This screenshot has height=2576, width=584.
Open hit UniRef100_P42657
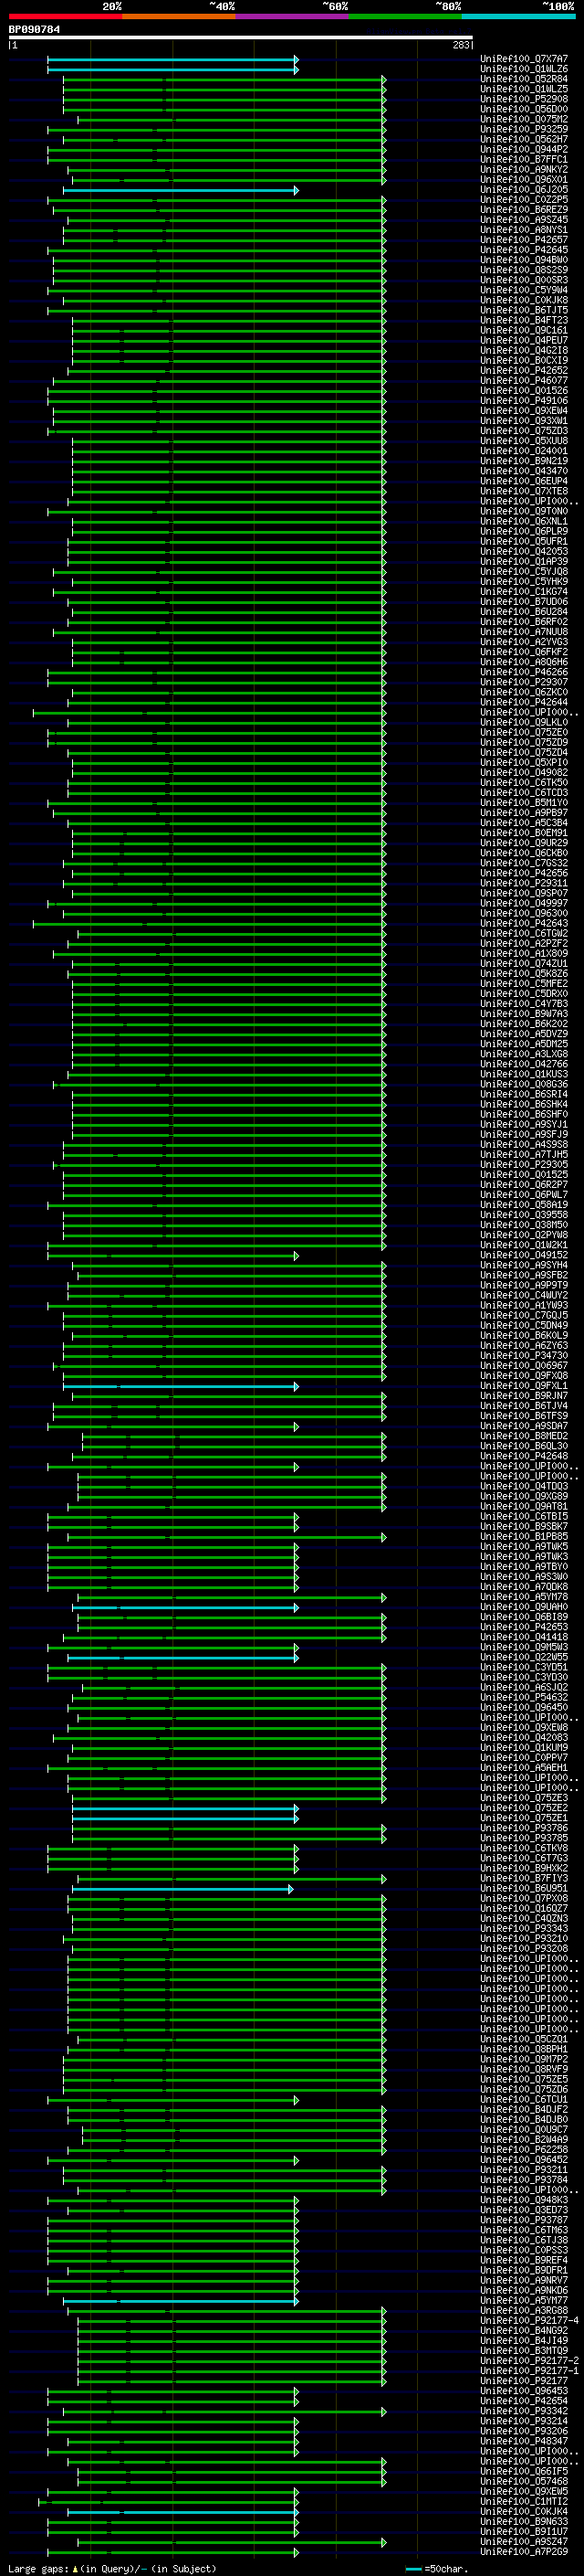point(524,240)
